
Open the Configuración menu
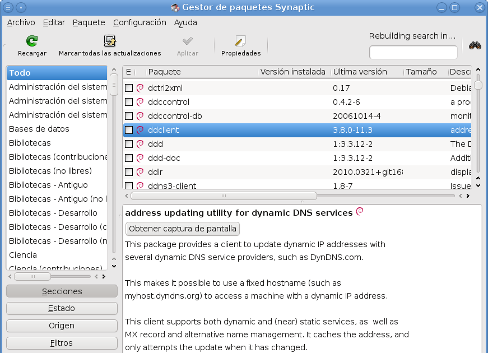point(140,22)
